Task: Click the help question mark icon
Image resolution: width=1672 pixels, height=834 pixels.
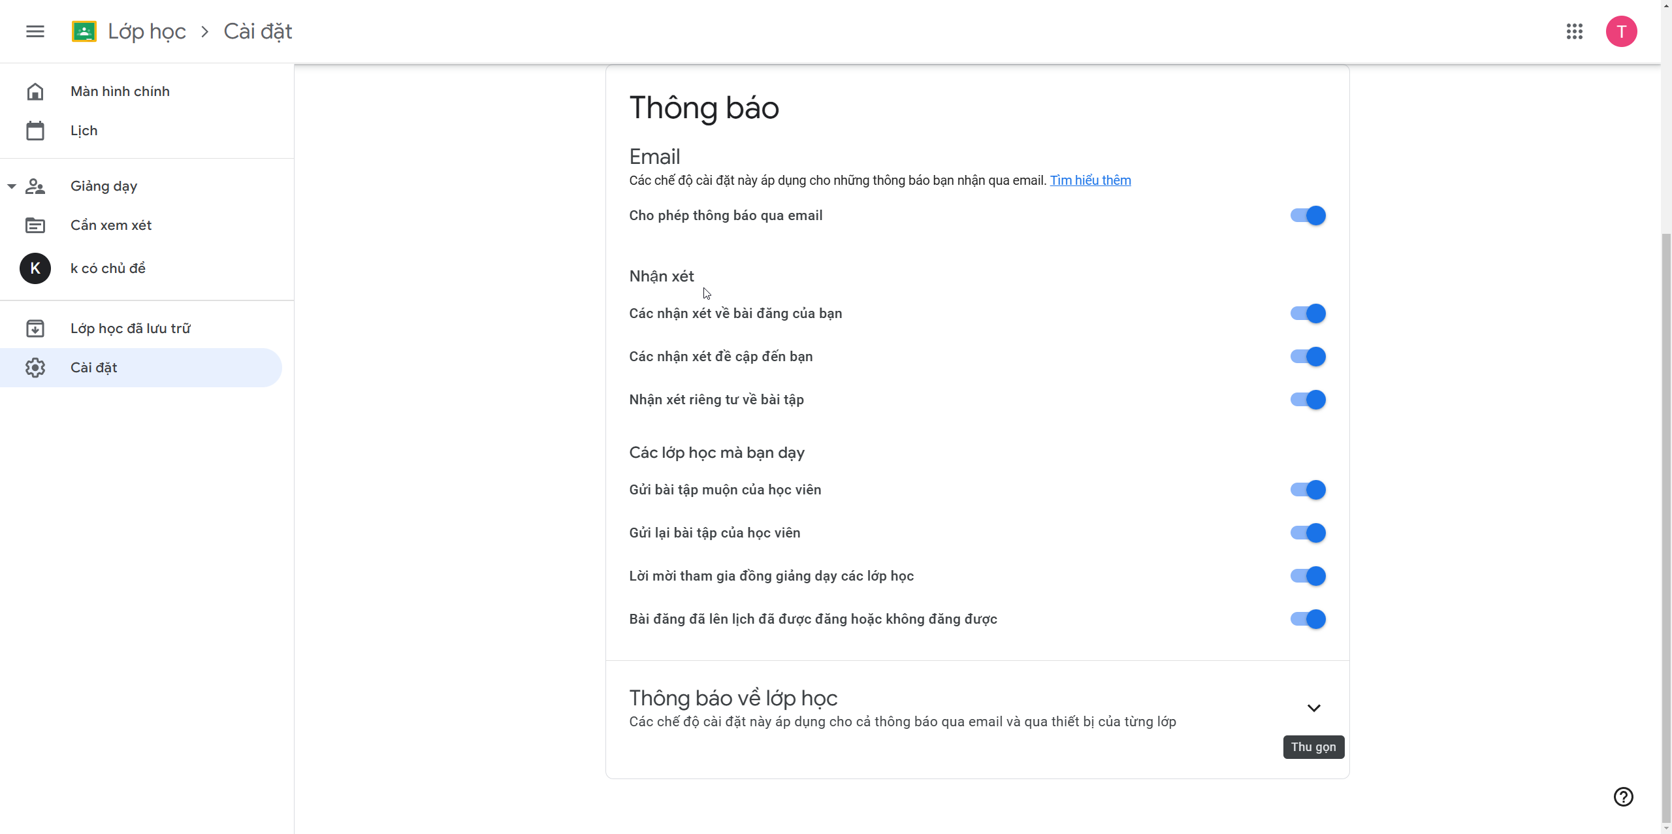Action: pyautogui.click(x=1623, y=797)
